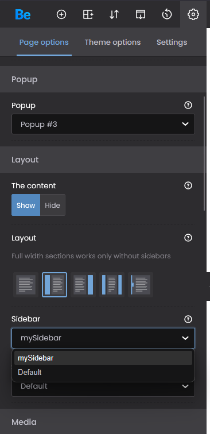Select the no-sidebar full width layout

(26, 285)
